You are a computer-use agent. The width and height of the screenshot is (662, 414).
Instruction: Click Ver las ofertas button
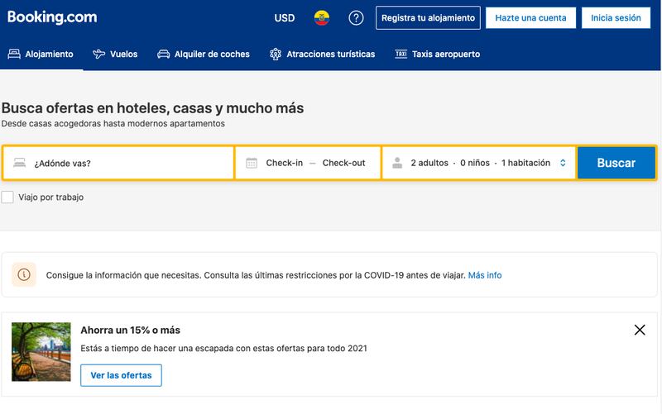(121, 375)
